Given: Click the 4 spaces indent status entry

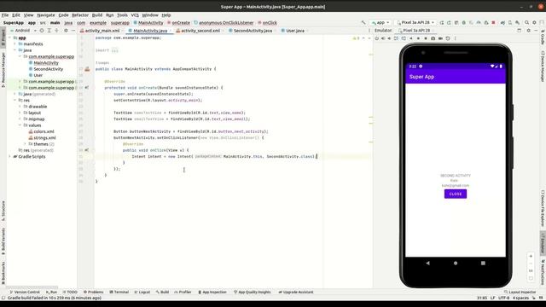Looking at the screenshot, I should pos(520,298).
